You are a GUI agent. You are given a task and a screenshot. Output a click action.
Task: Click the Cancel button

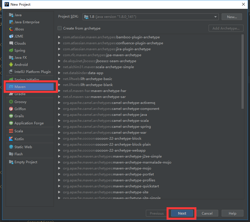tap(207, 213)
